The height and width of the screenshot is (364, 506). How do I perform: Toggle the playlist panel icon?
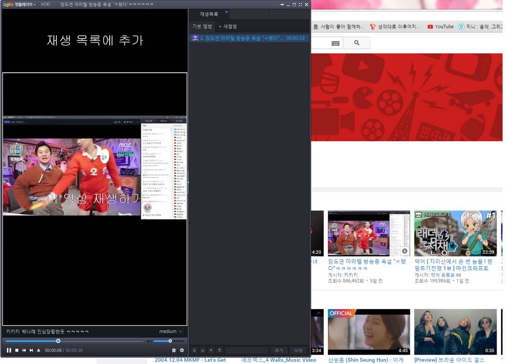pos(173,350)
